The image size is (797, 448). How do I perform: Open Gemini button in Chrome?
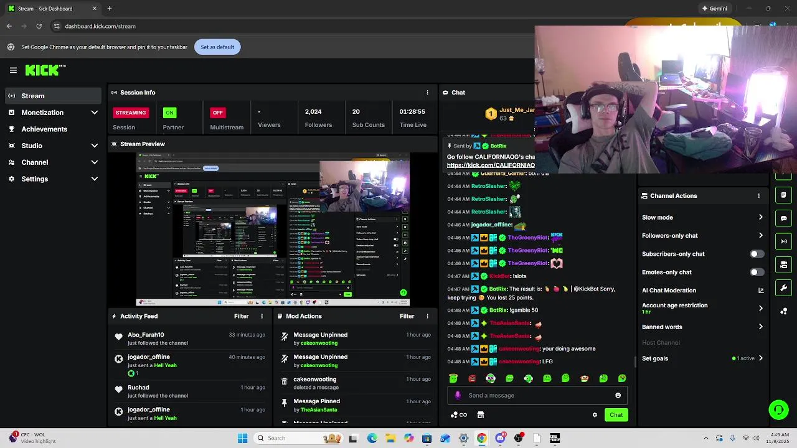click(x=714, y=9)
